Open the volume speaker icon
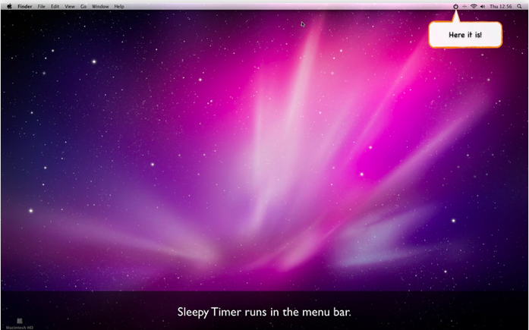The height and width of the screenshot is (330, 529). coord(483,6)
